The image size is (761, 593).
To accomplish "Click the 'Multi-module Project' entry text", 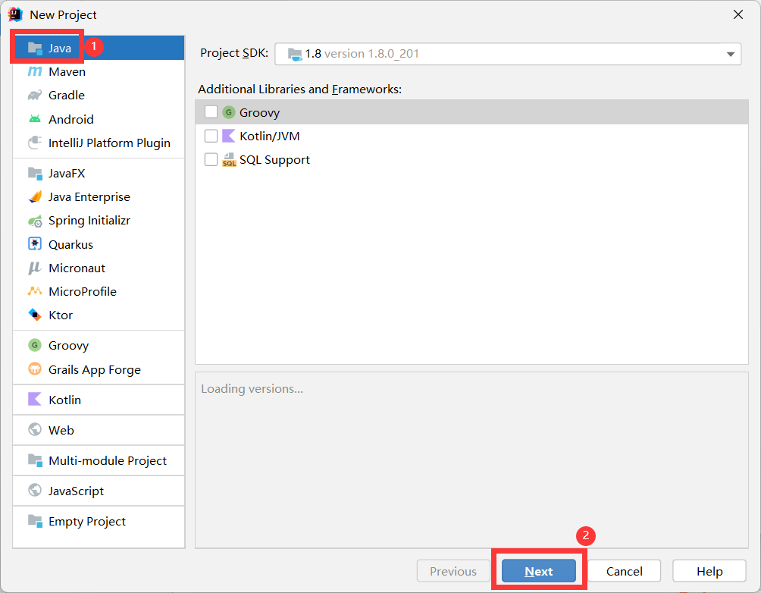I will (108, 461).
